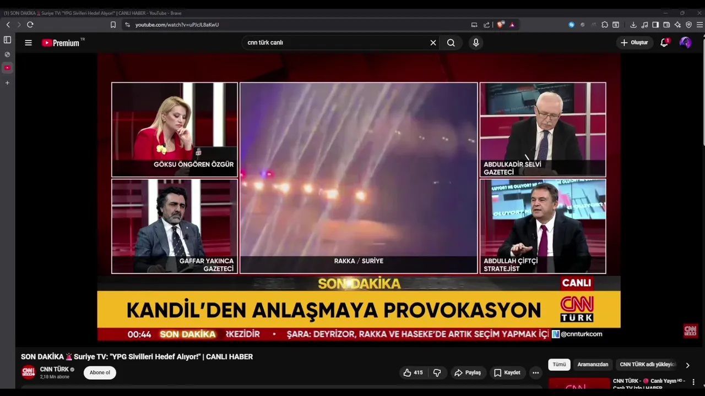Screen dimensions: 705x396
Task: Expand more filter chips with right chevron
Action: pos(687,365)
